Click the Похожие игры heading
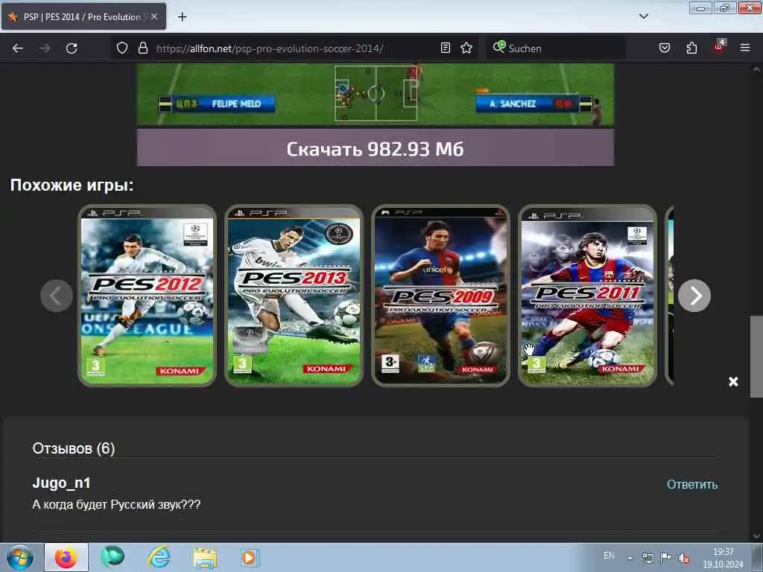 [x=72, y=185]
